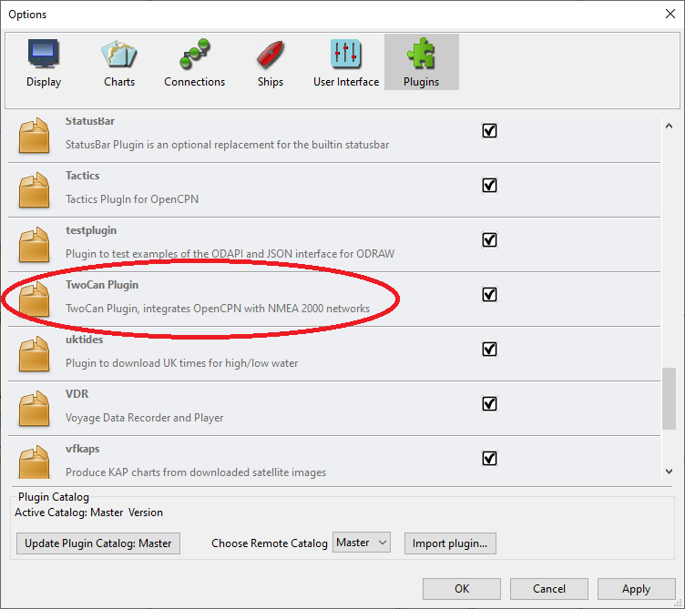Uncheck the StatusBar plugin checkbox

click(x=489, y=130)
